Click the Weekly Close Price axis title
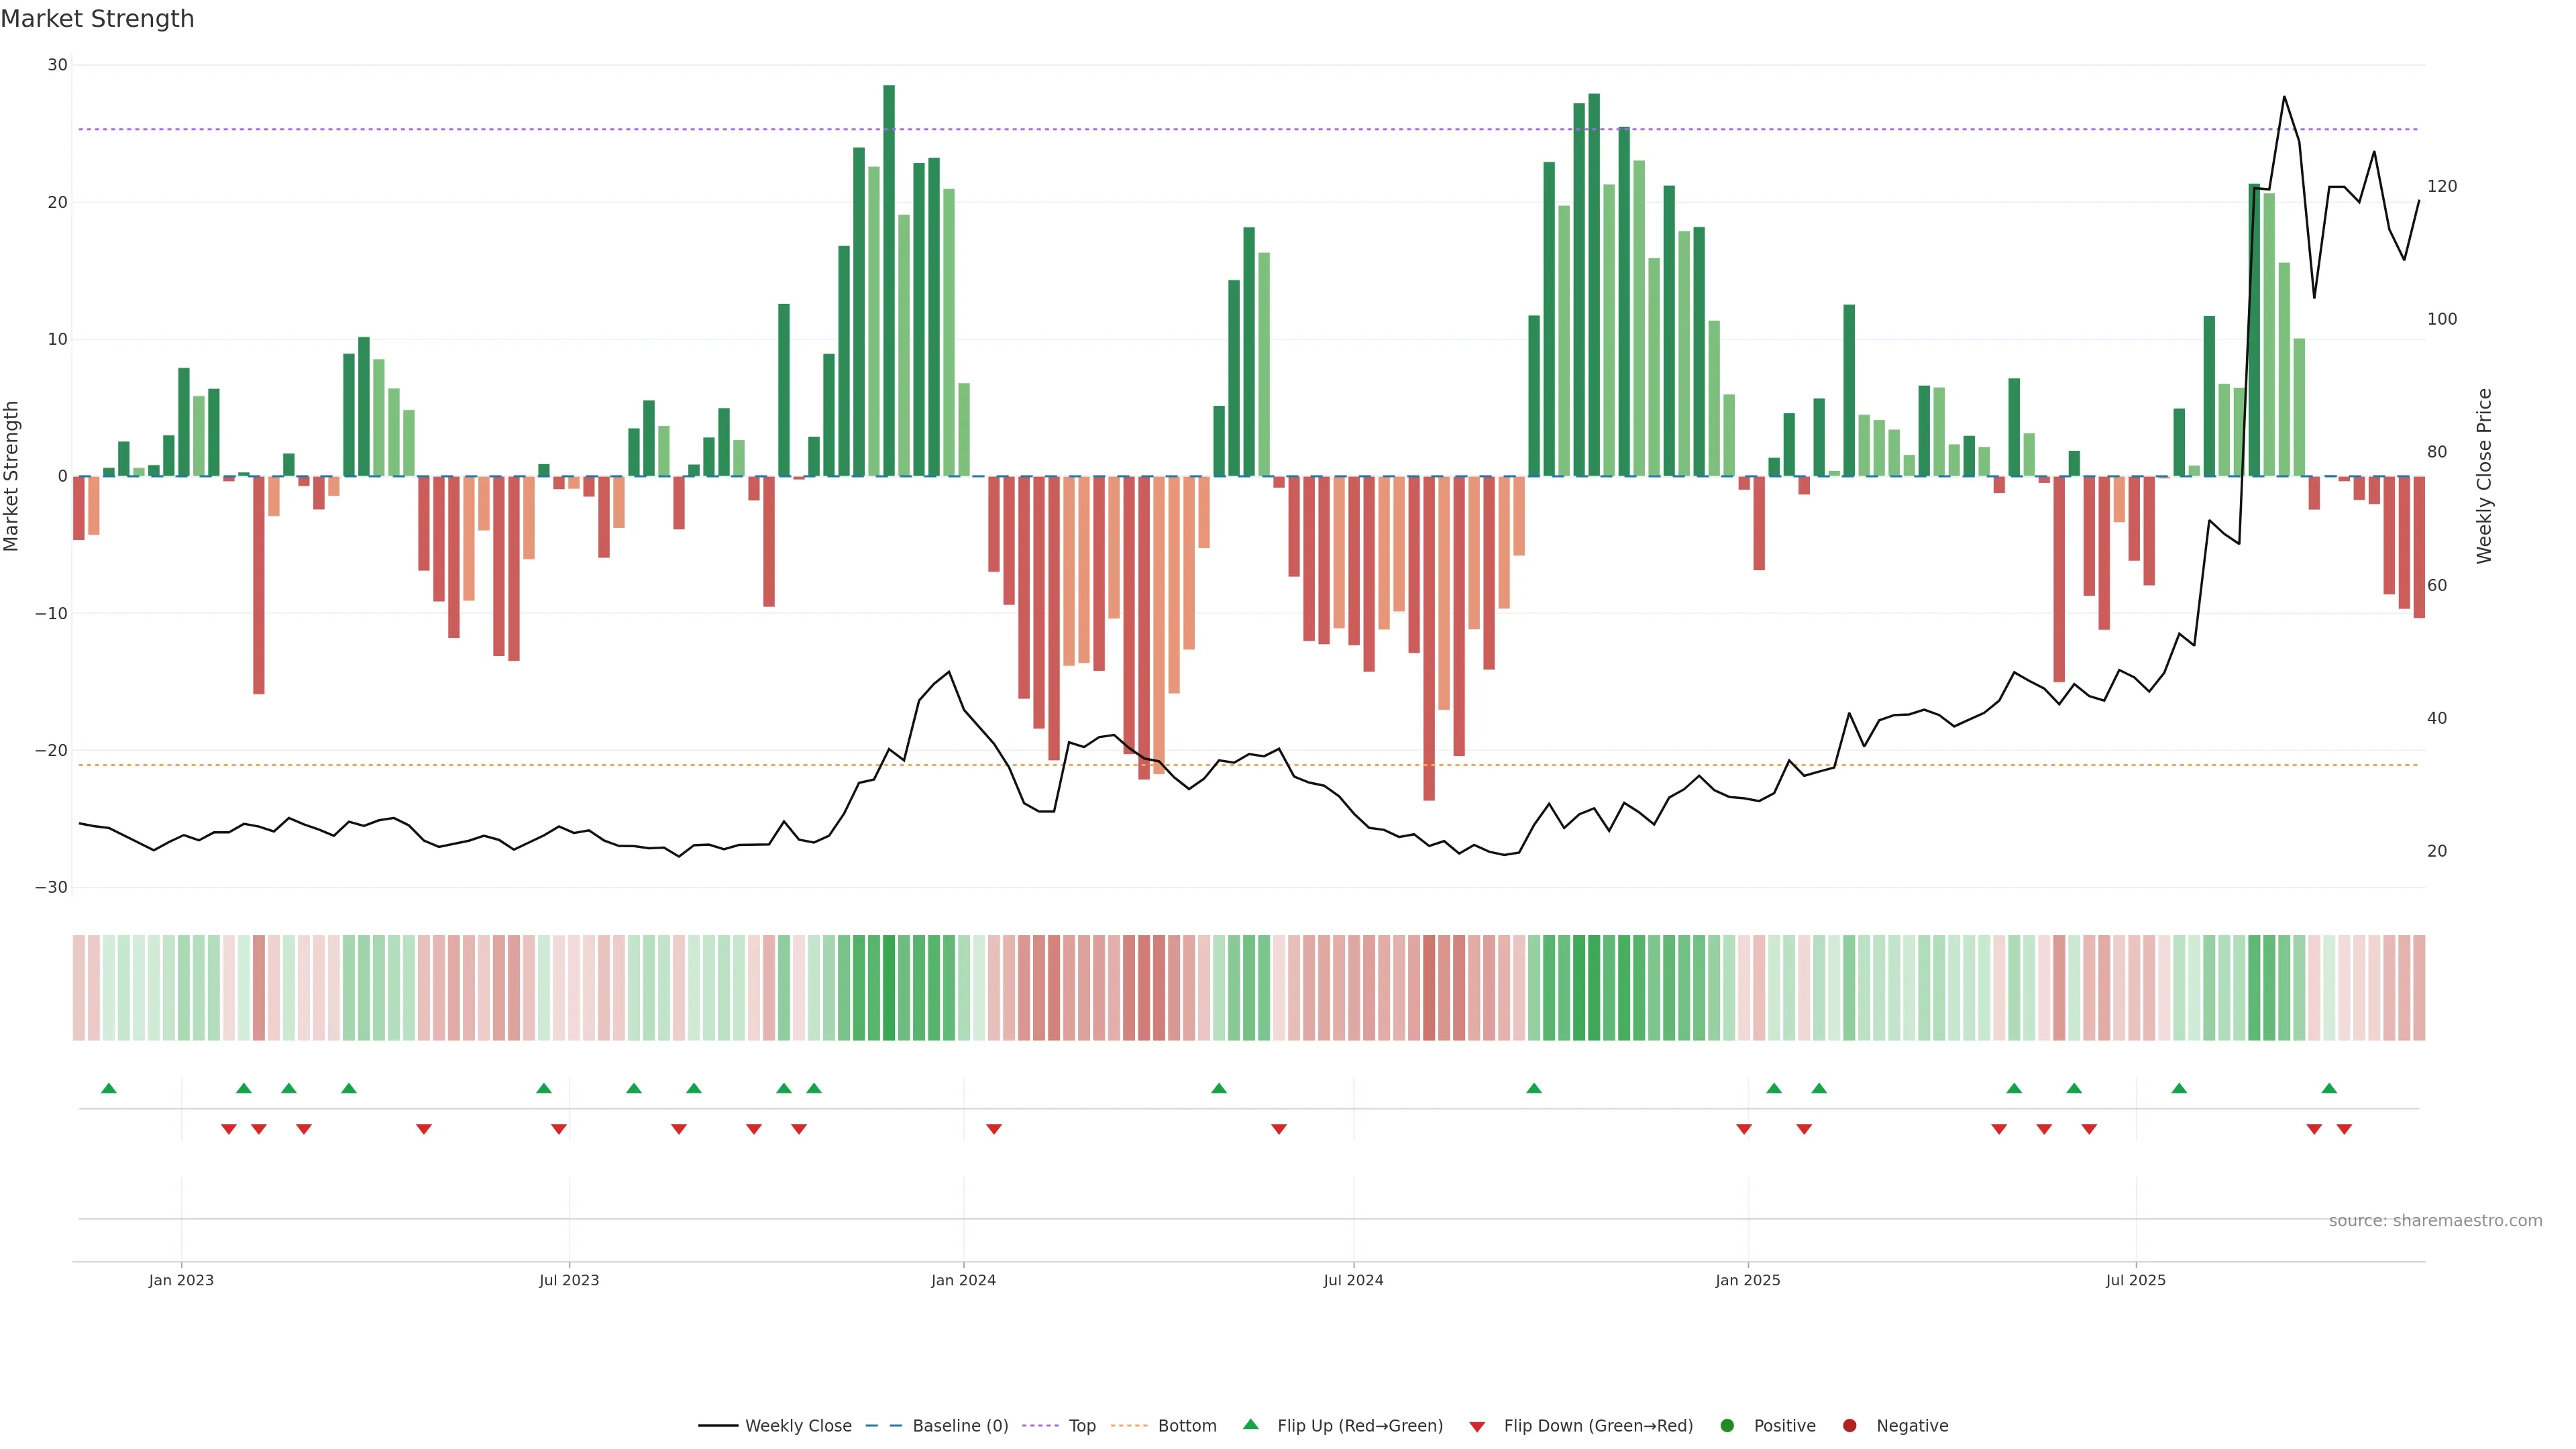The image size is (2576, 1449). pyautogui.click(x=2484, y=476)
